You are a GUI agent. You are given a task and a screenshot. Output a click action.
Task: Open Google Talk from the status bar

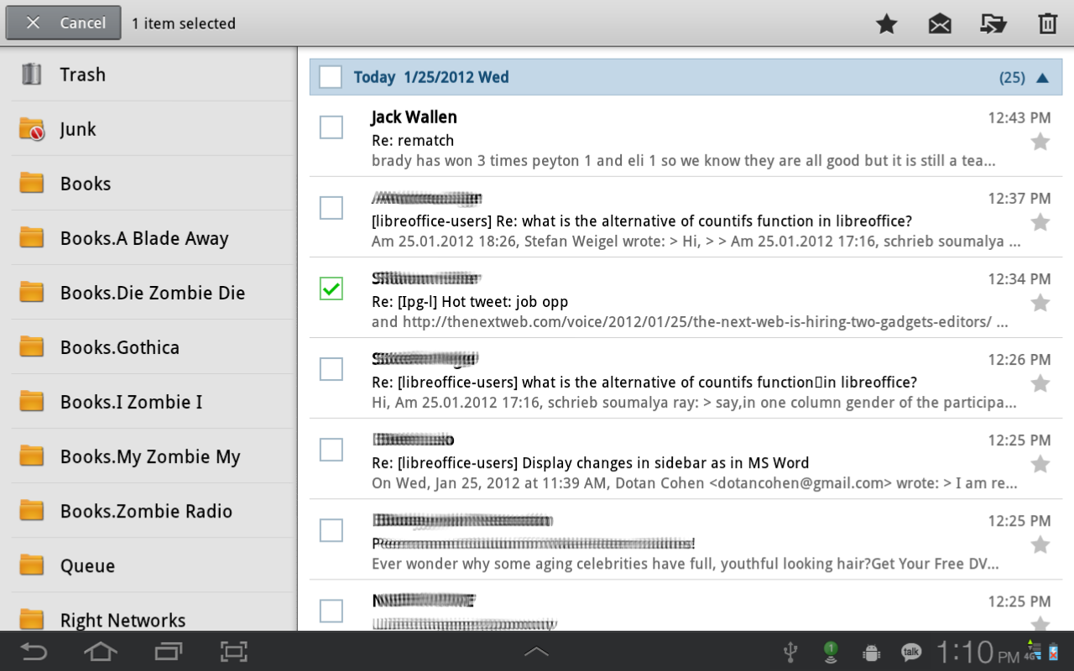pos(911,652)
